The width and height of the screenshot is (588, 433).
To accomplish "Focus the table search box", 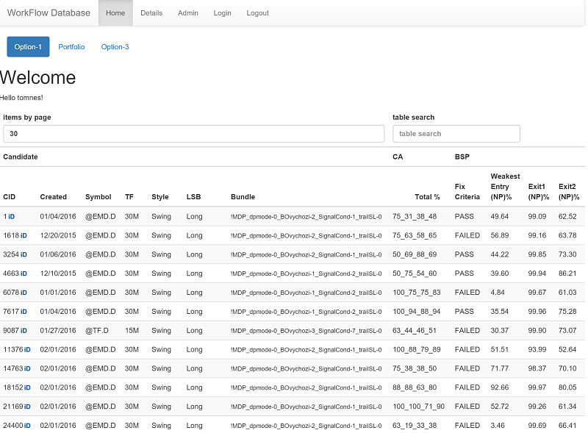I will click(456, 134).
